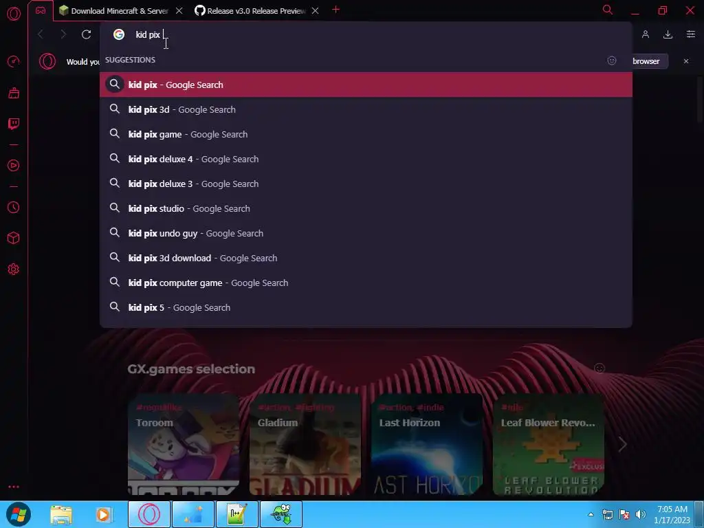Image resolution: width=704 pixels, height=528 pixels.
Task: Open the media player taskbar icon
Action: [x=104, y=514]
